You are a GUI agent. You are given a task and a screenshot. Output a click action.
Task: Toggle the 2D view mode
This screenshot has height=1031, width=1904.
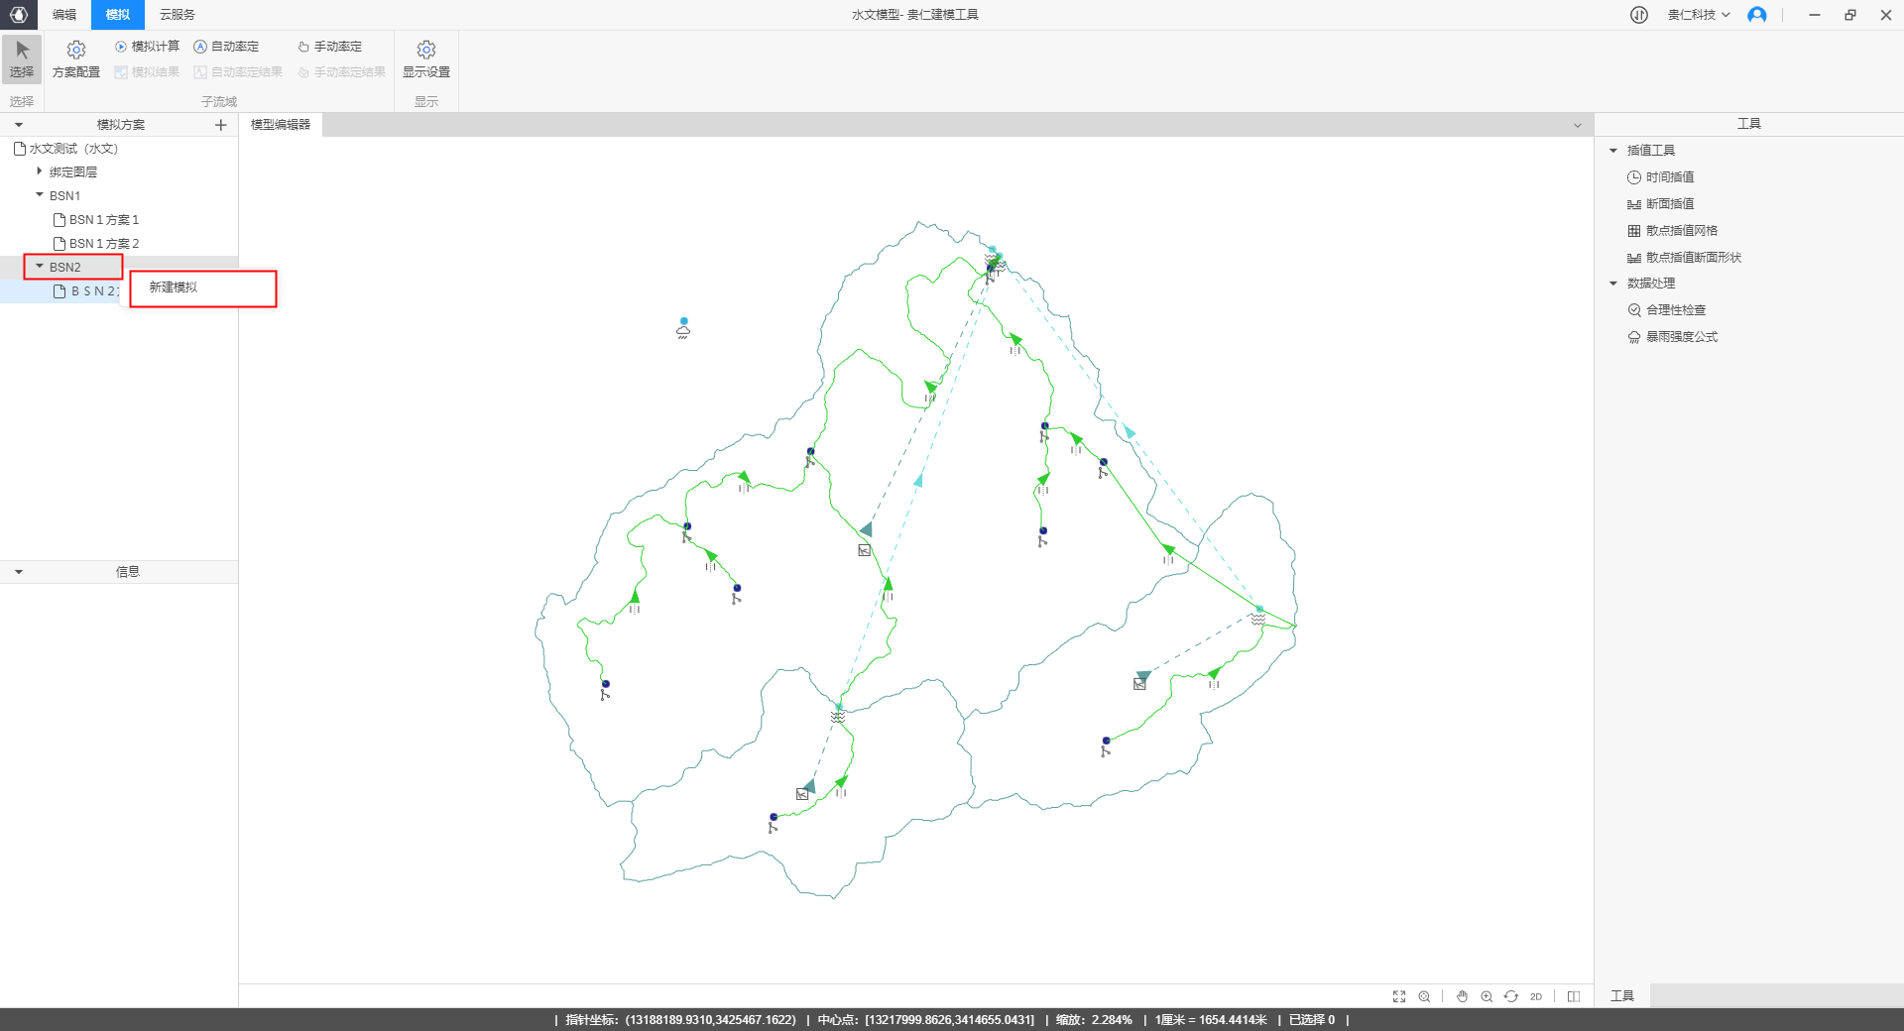click(1536, 996)
